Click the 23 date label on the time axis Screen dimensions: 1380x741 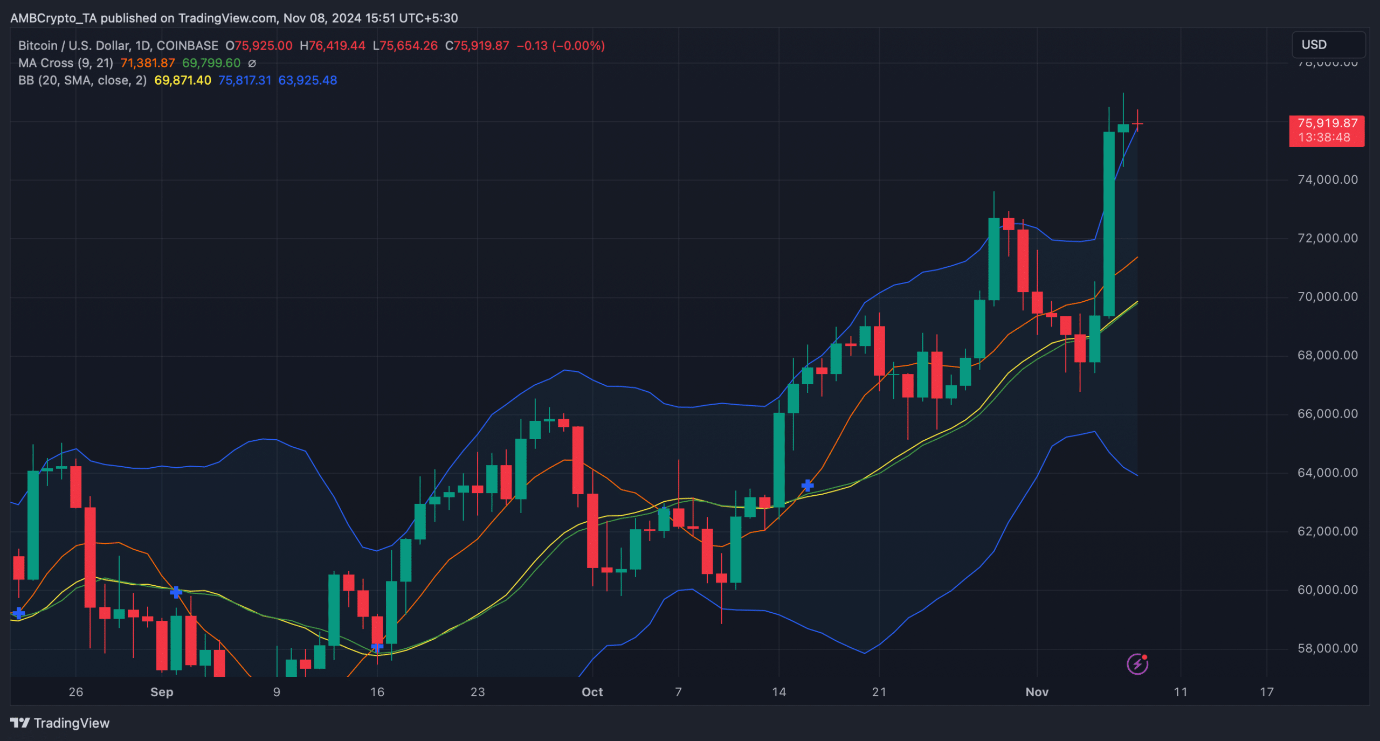[478, 692]
